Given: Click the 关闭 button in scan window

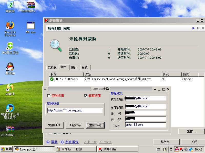Looking at the screenshot, I should tap(193, 142).
